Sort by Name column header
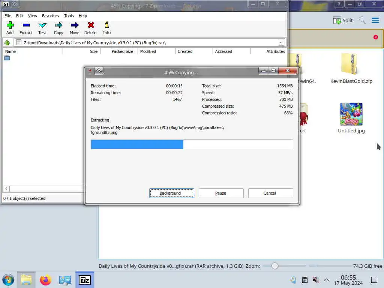The height and width of the screenshot is (288, 384). [33, 51]
